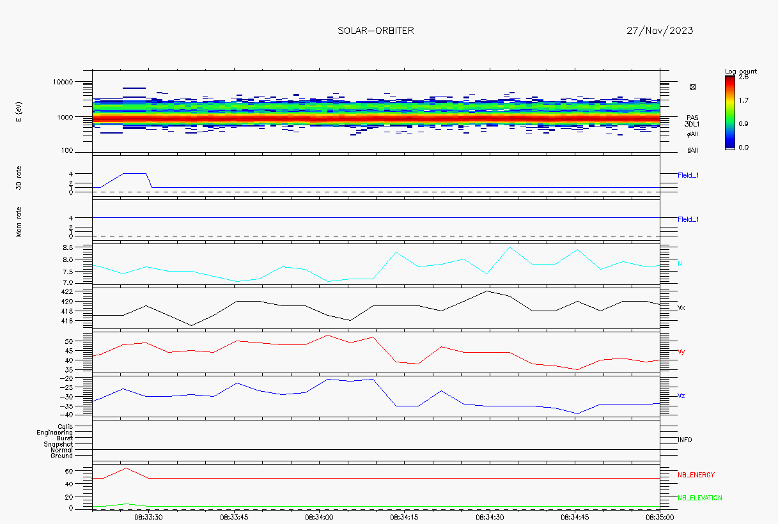This screenshot has width=778, height=524.
Task: Click the "φAll" label beside the spectrogram
Action: 692,134
